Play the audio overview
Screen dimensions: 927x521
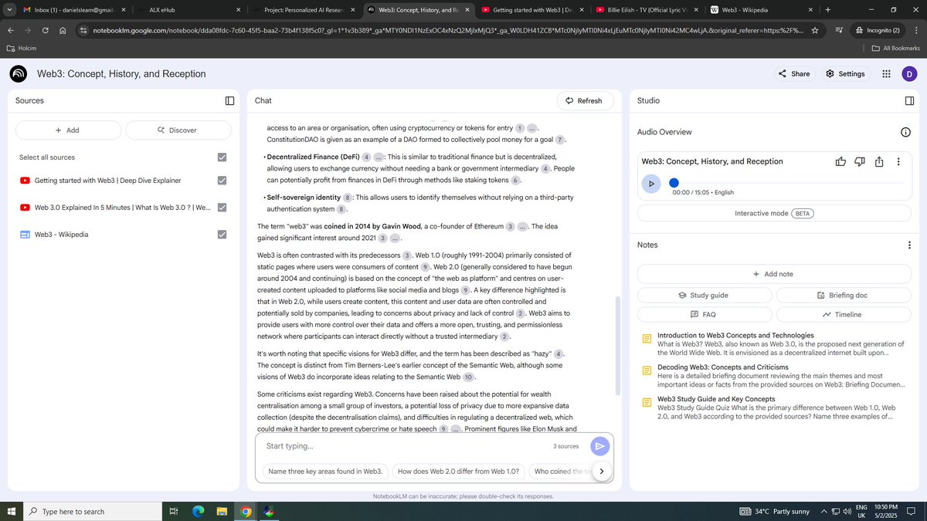[651, 184]
